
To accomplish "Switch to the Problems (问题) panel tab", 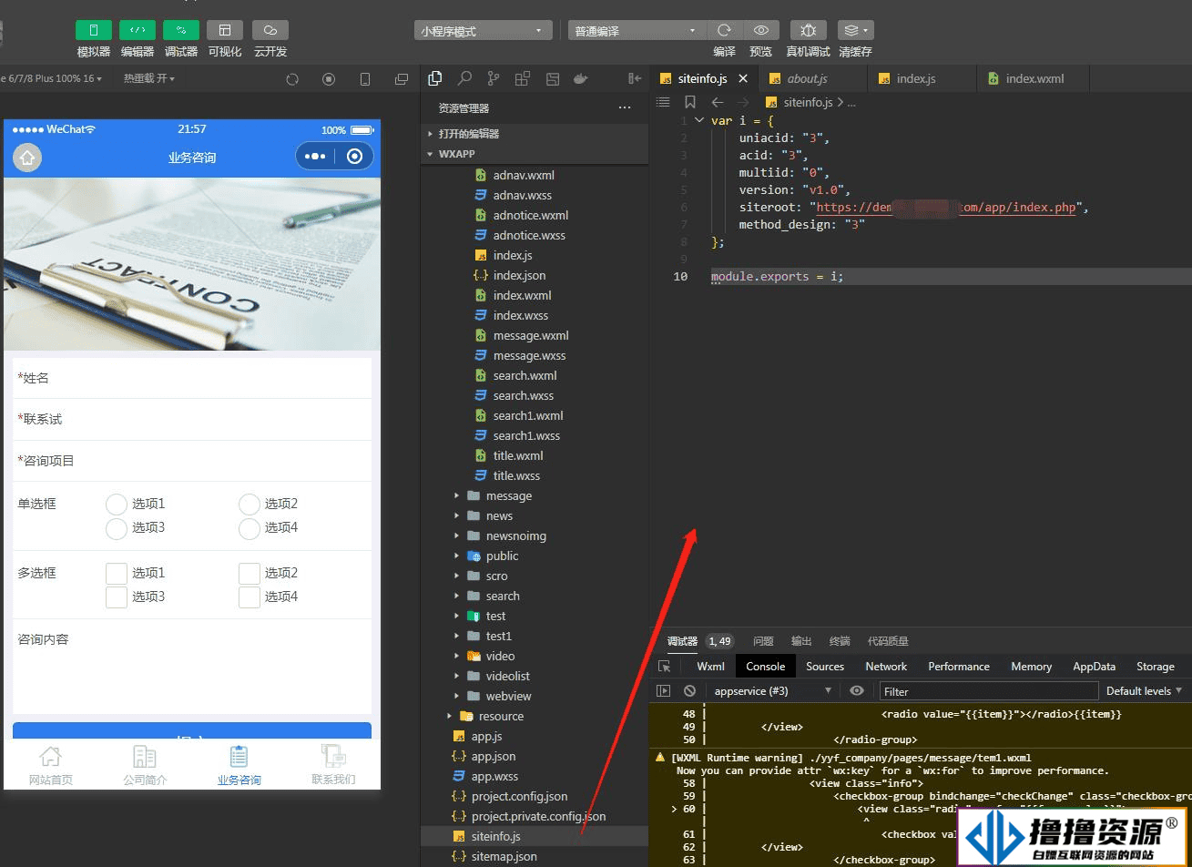I will [x=763, y=641].
